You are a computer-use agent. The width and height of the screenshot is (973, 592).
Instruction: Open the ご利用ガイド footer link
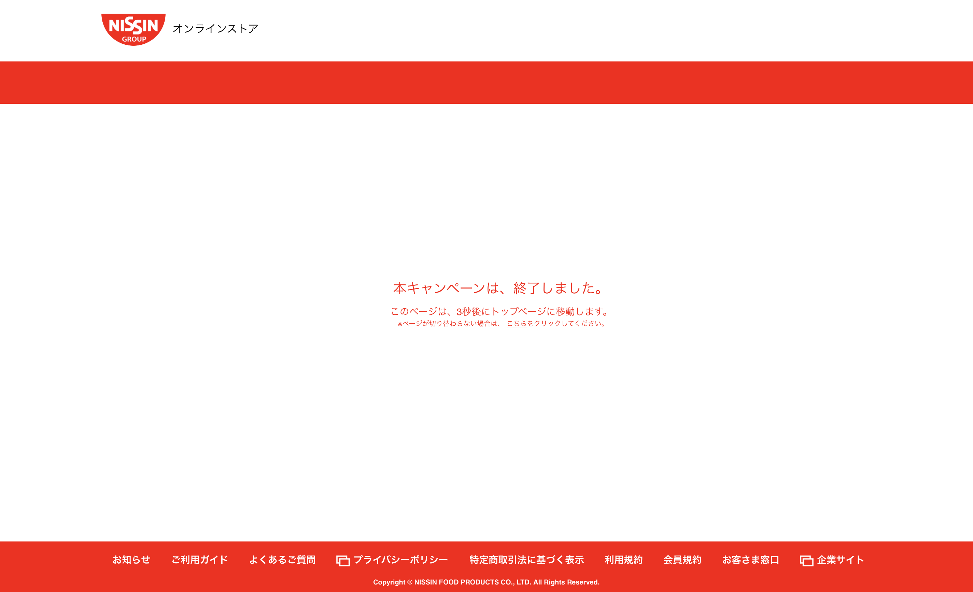tap(199, 560)
